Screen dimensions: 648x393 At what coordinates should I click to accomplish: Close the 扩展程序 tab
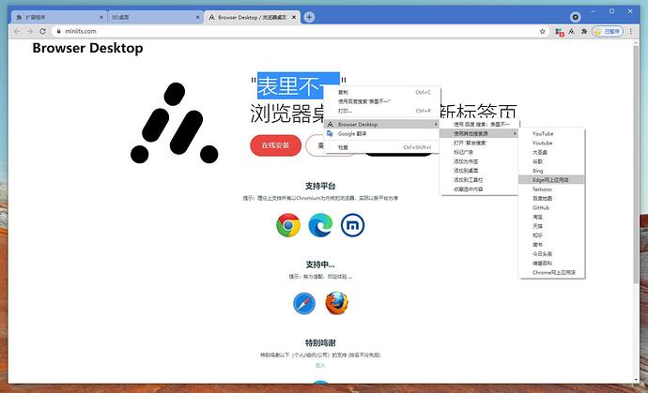[x=101, y=17]
